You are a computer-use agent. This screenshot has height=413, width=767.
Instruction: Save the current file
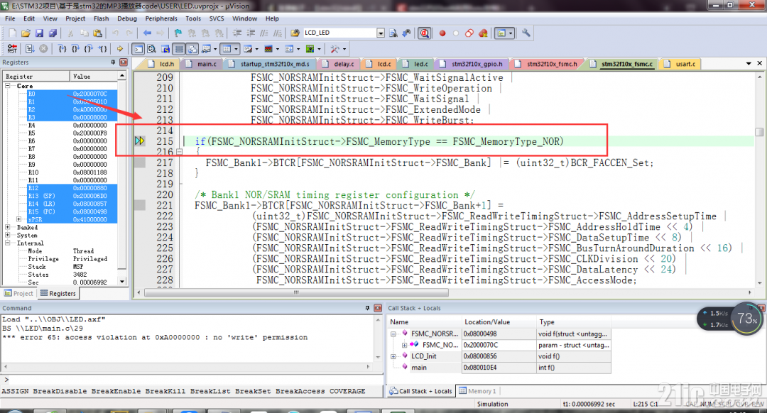(39, 33)
